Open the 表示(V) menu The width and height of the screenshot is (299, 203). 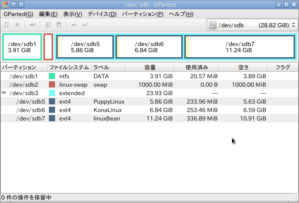72,14
